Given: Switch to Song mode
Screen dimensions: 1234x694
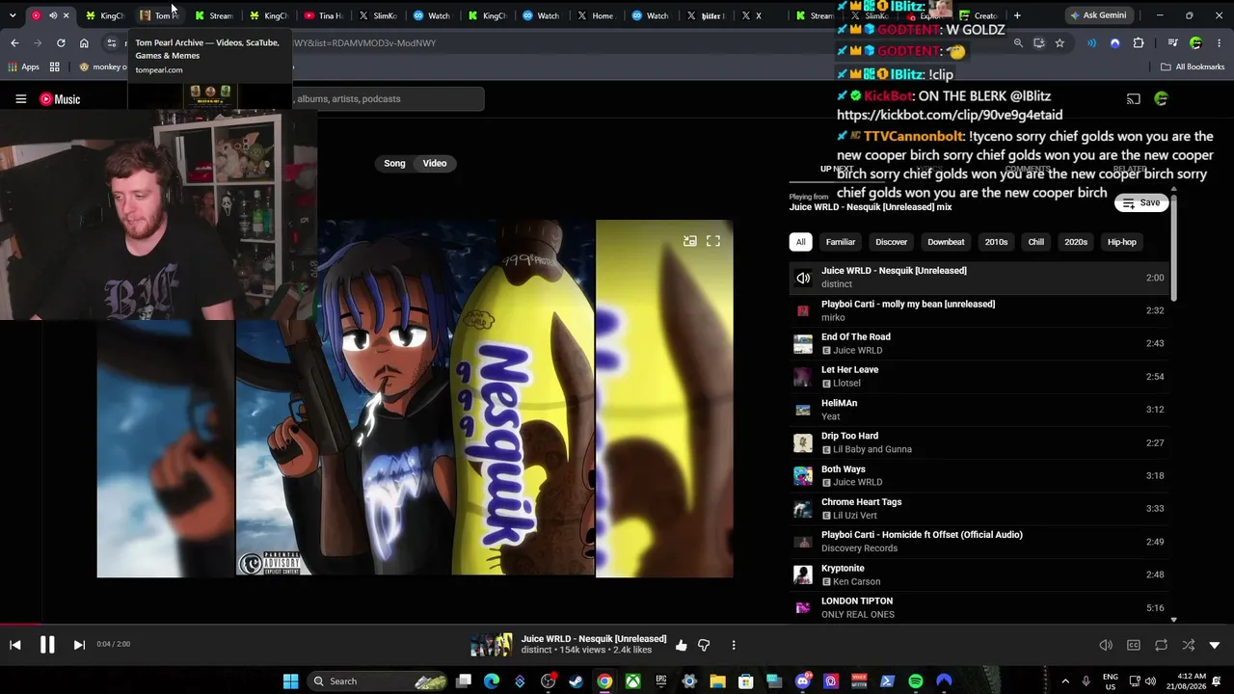Looking at the screenshot, I should (394, 163).
